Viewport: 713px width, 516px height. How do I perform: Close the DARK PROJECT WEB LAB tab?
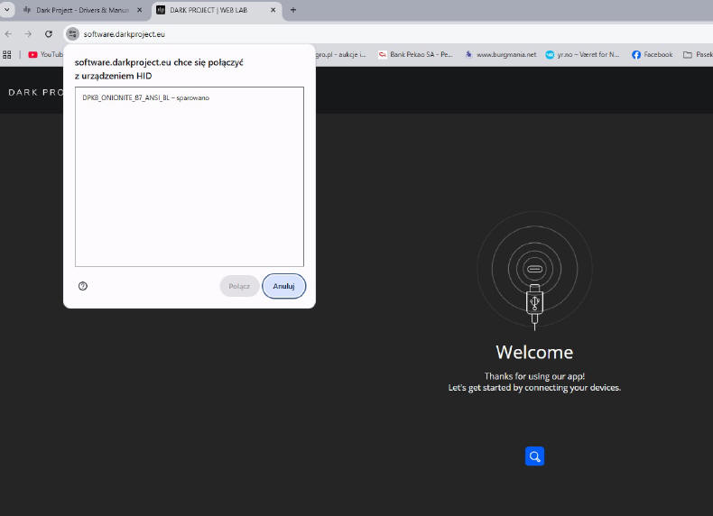click(273, 10)
